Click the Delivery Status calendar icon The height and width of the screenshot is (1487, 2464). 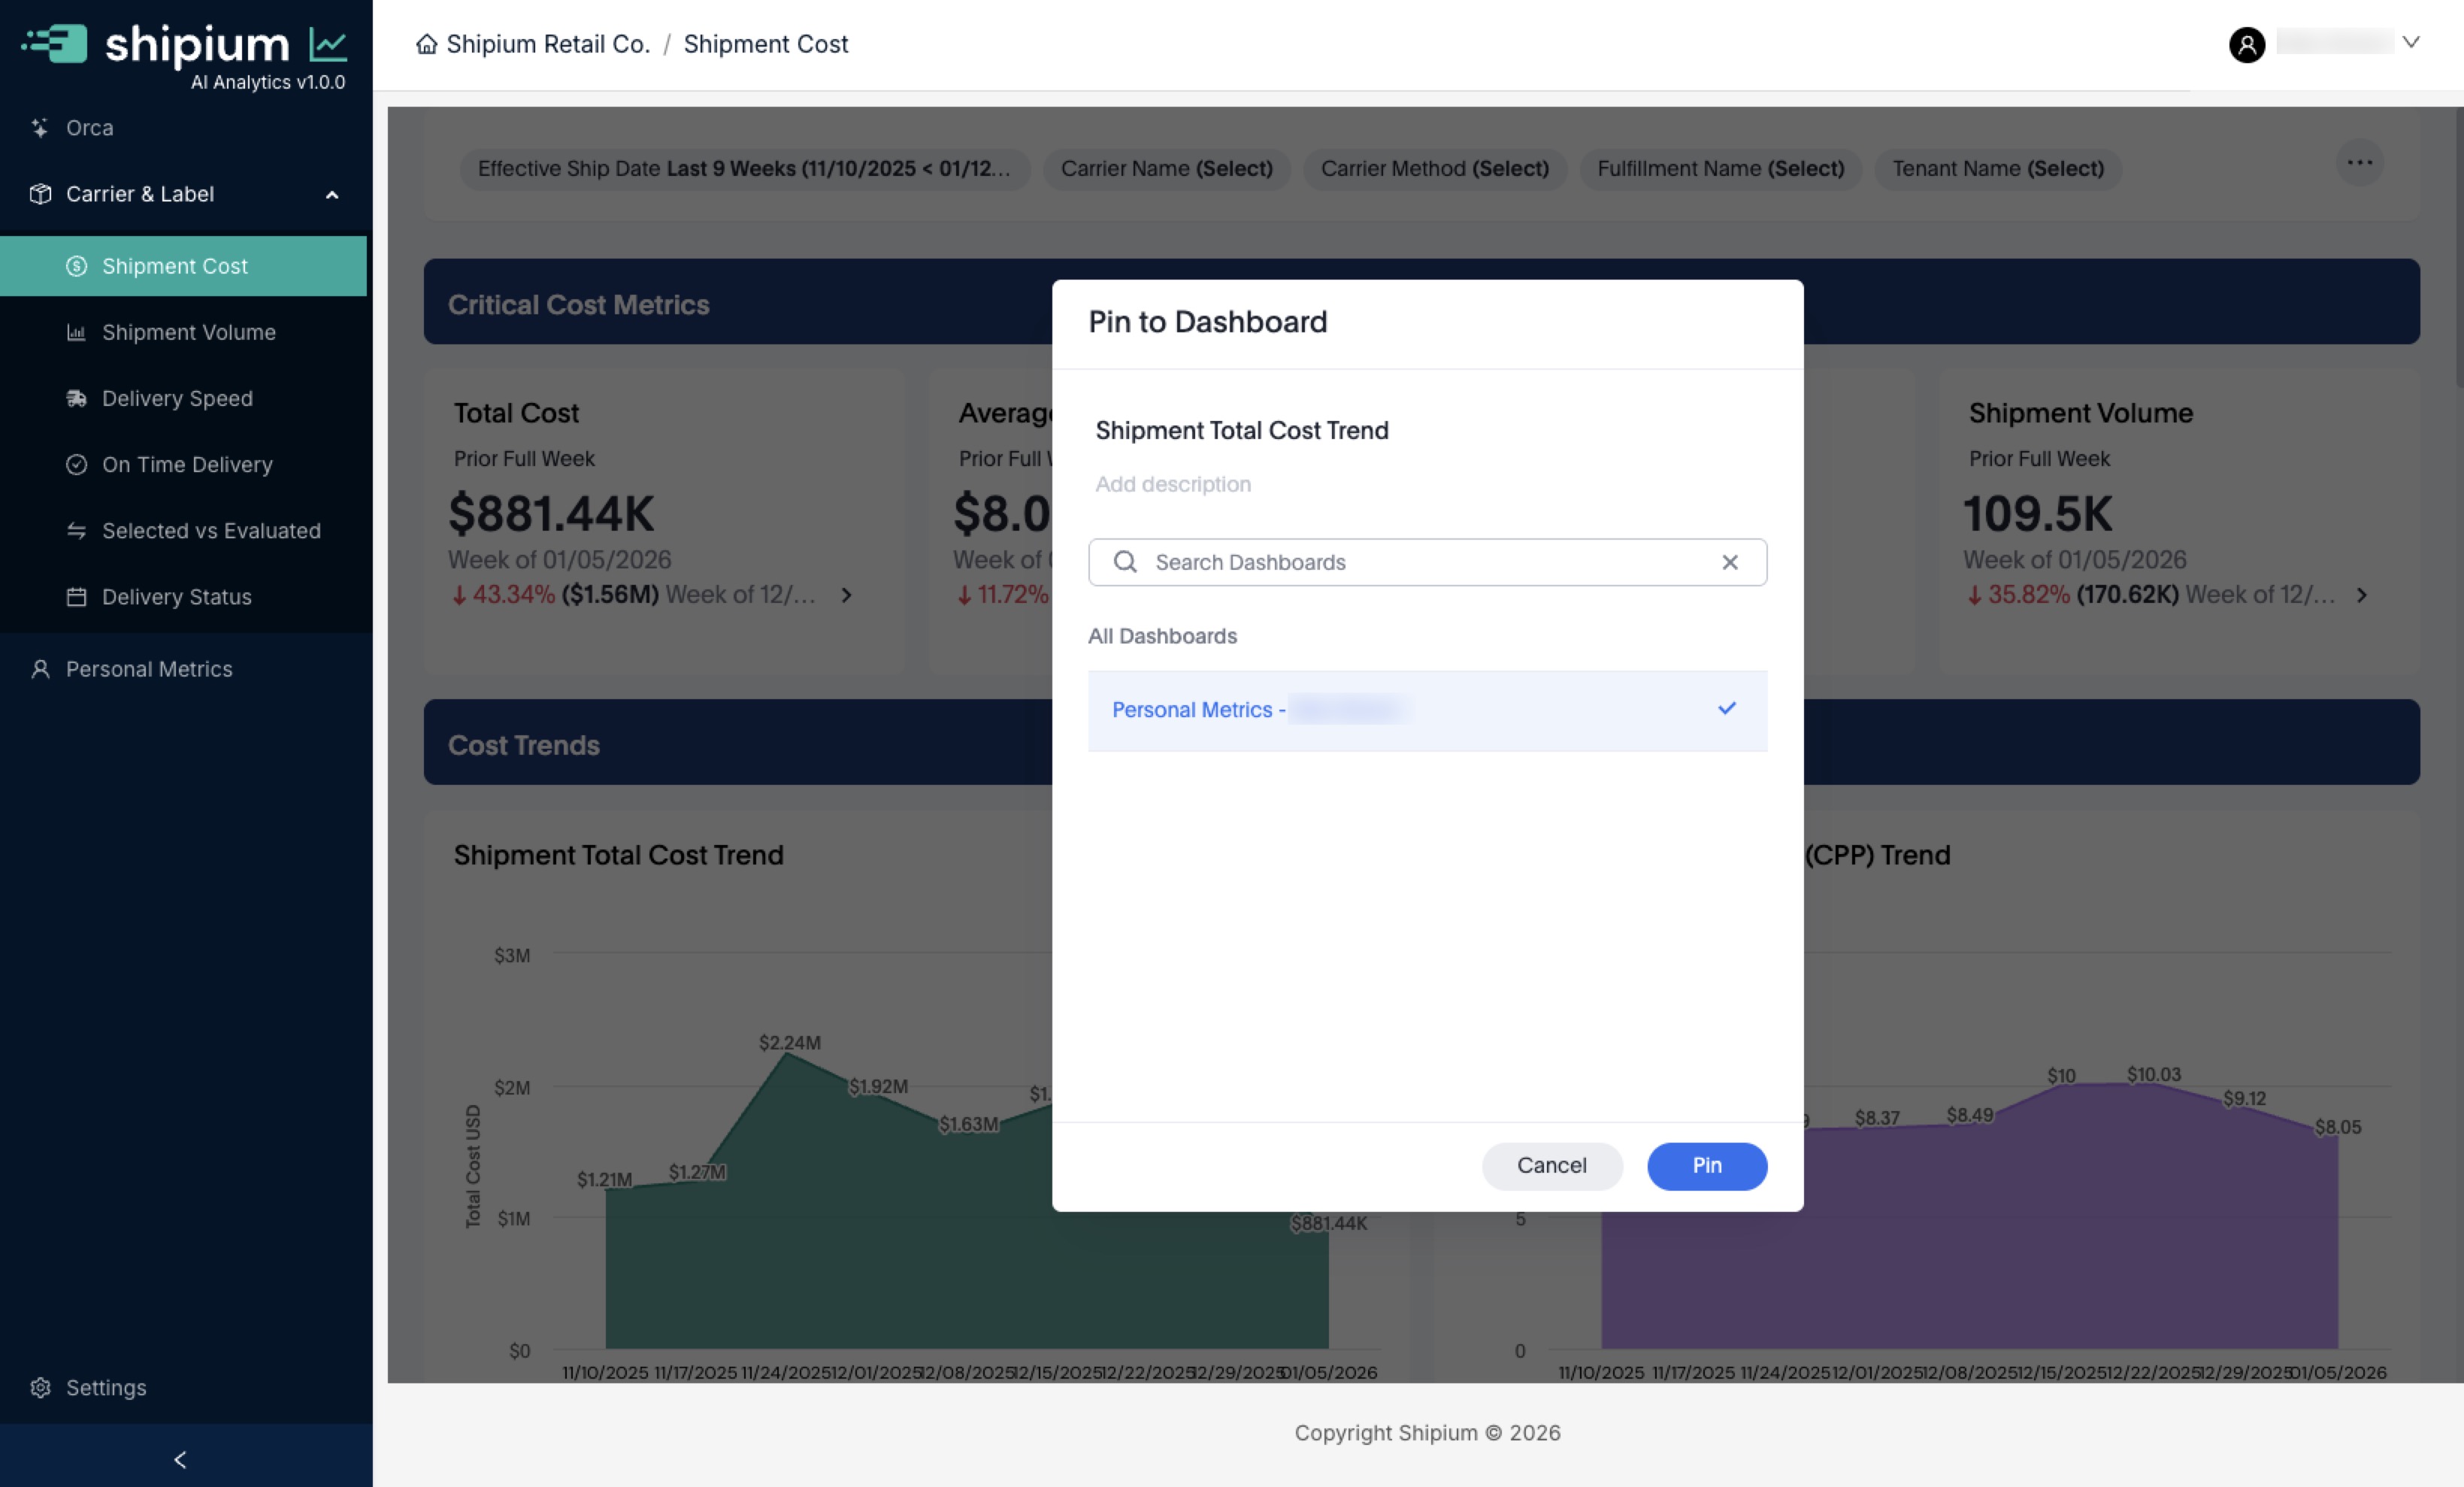(x=76, y=597)
